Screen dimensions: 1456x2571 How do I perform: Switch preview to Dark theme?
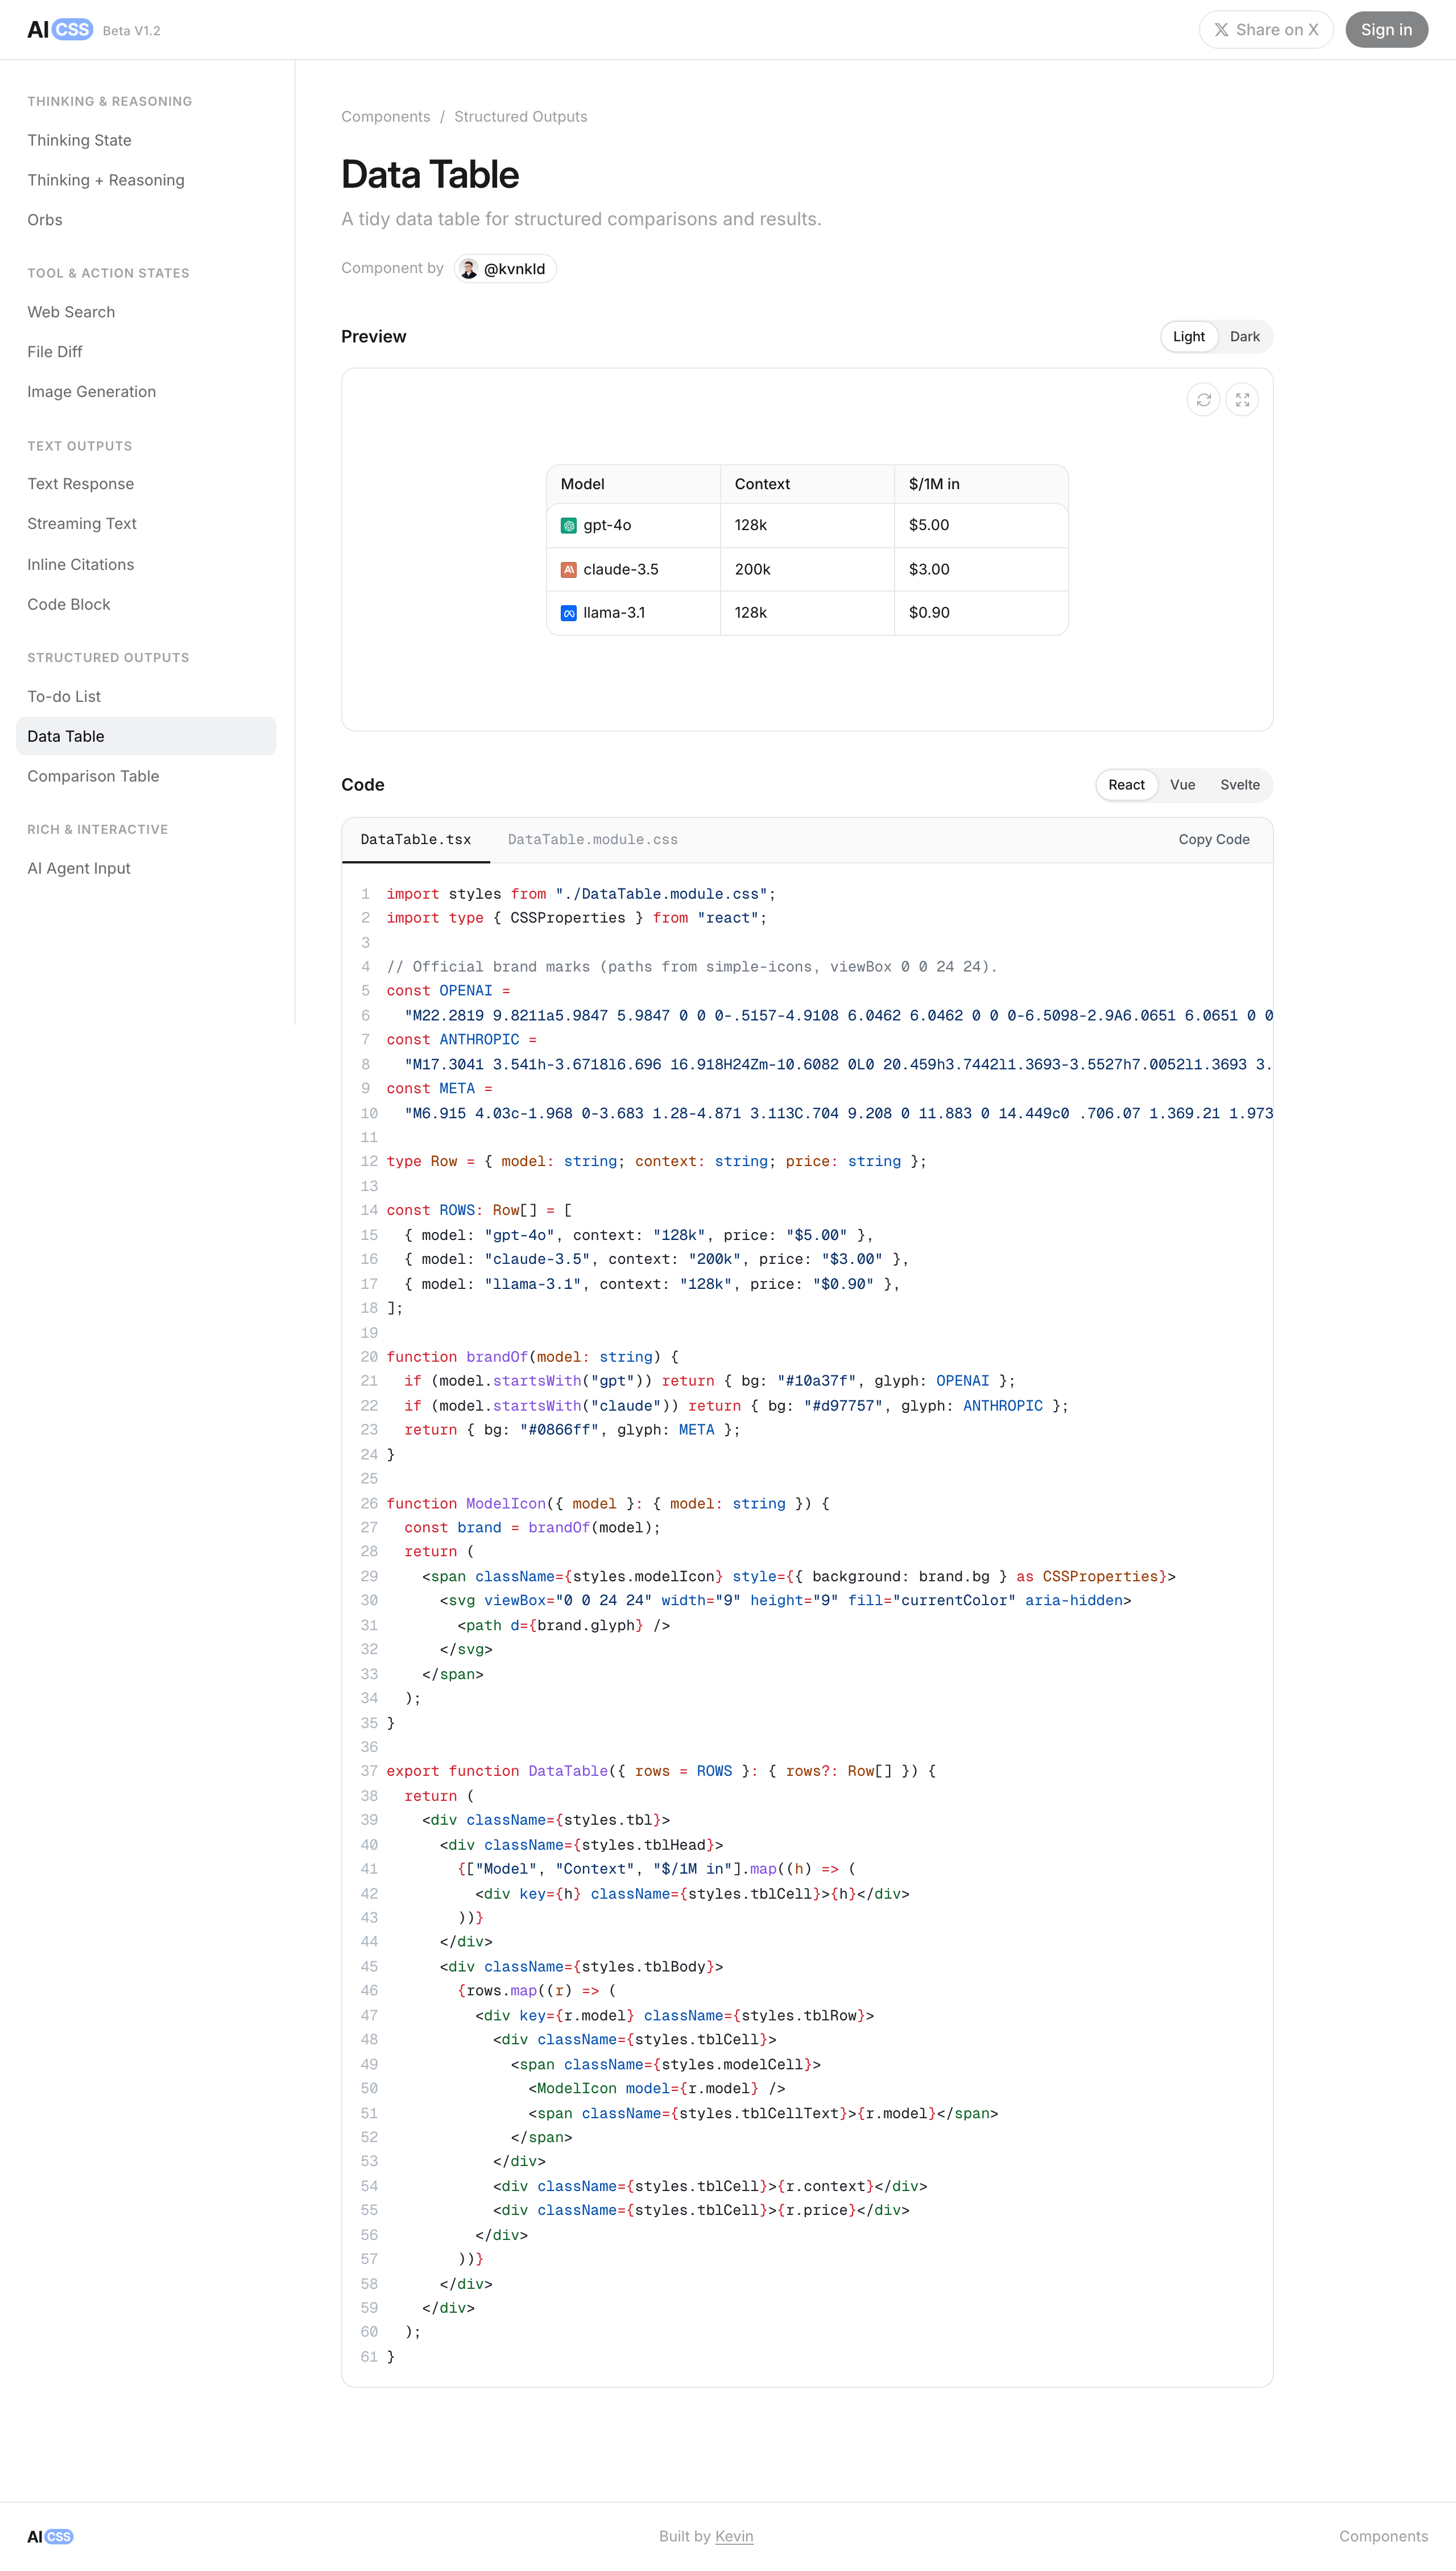(1244, 337)
